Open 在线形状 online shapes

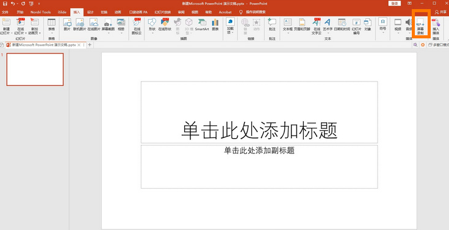tap(165, 25)
